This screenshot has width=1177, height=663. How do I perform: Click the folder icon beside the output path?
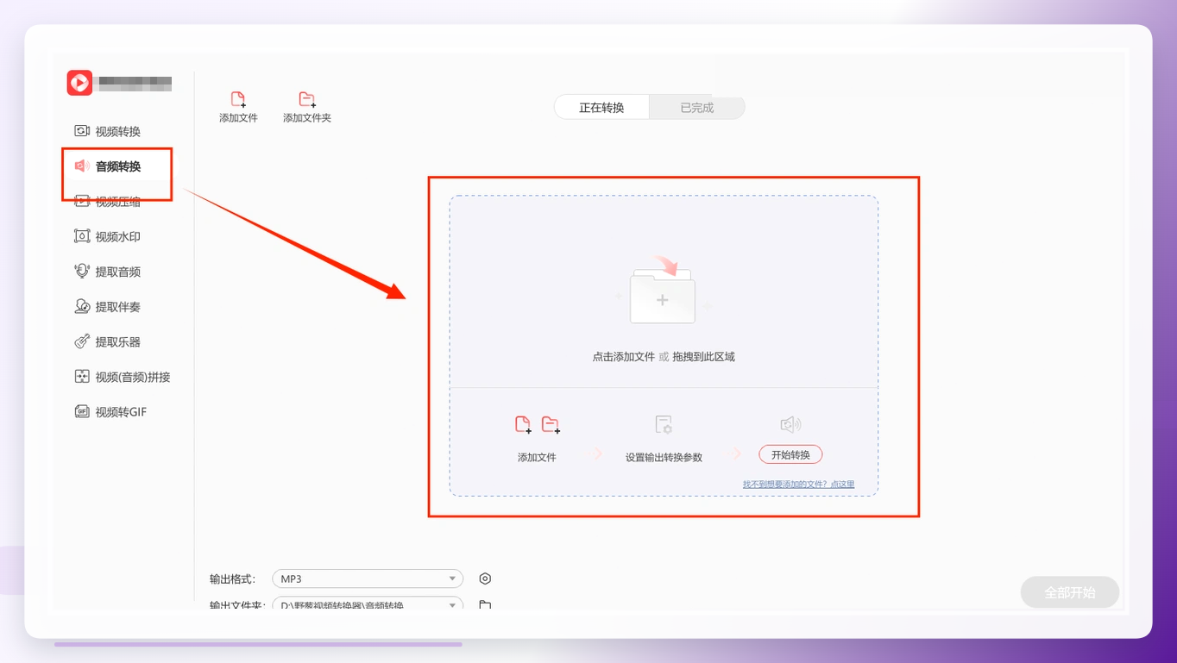pos(485,604)
